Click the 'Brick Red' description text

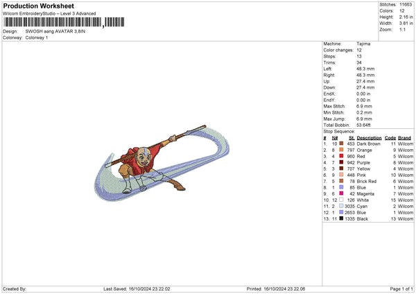pyautogui.click(x=367, y=181)
